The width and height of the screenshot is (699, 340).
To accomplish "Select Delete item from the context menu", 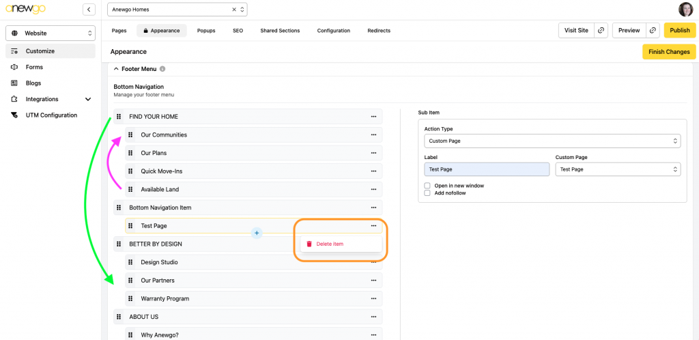I will pyautogui.click(x=329, y=244).
